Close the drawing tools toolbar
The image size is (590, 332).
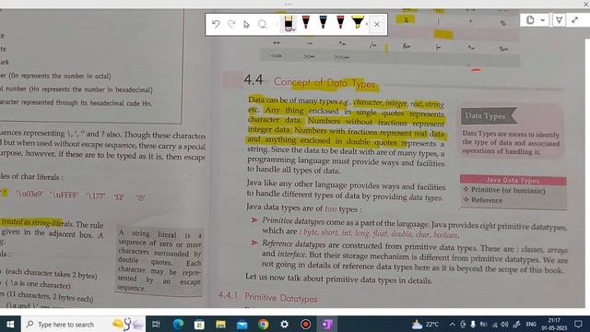click(x=377, y=25)
